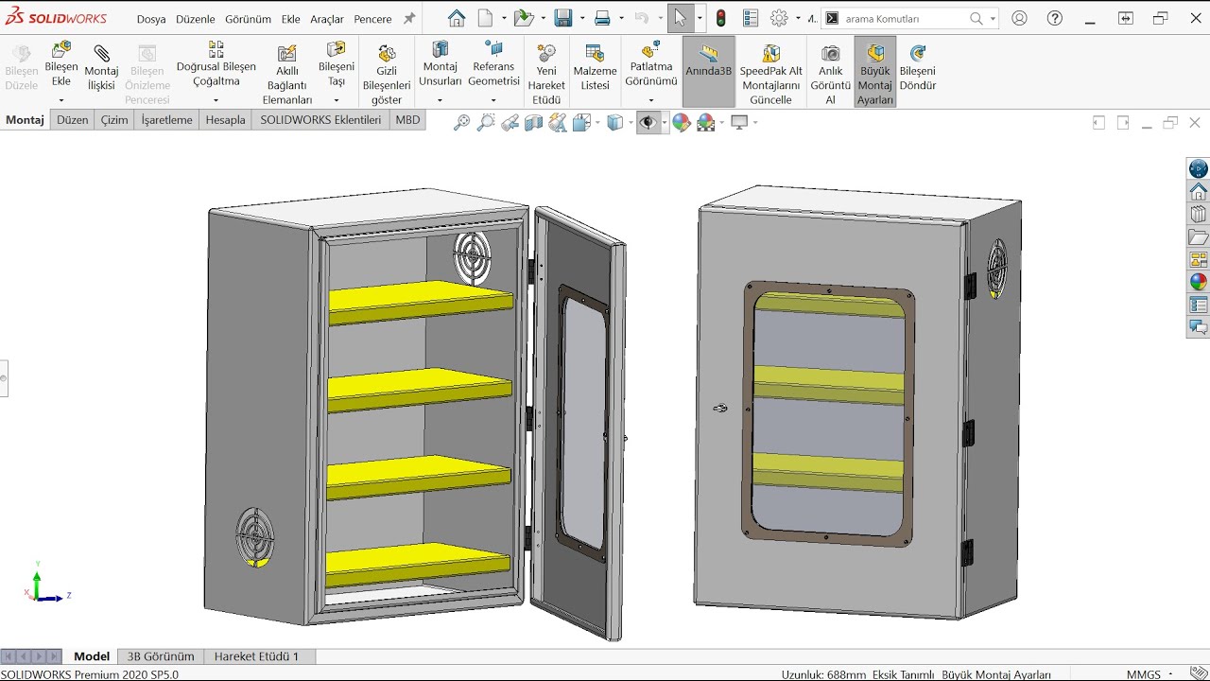Click the user Login icon

click(x=1019, y=18)
